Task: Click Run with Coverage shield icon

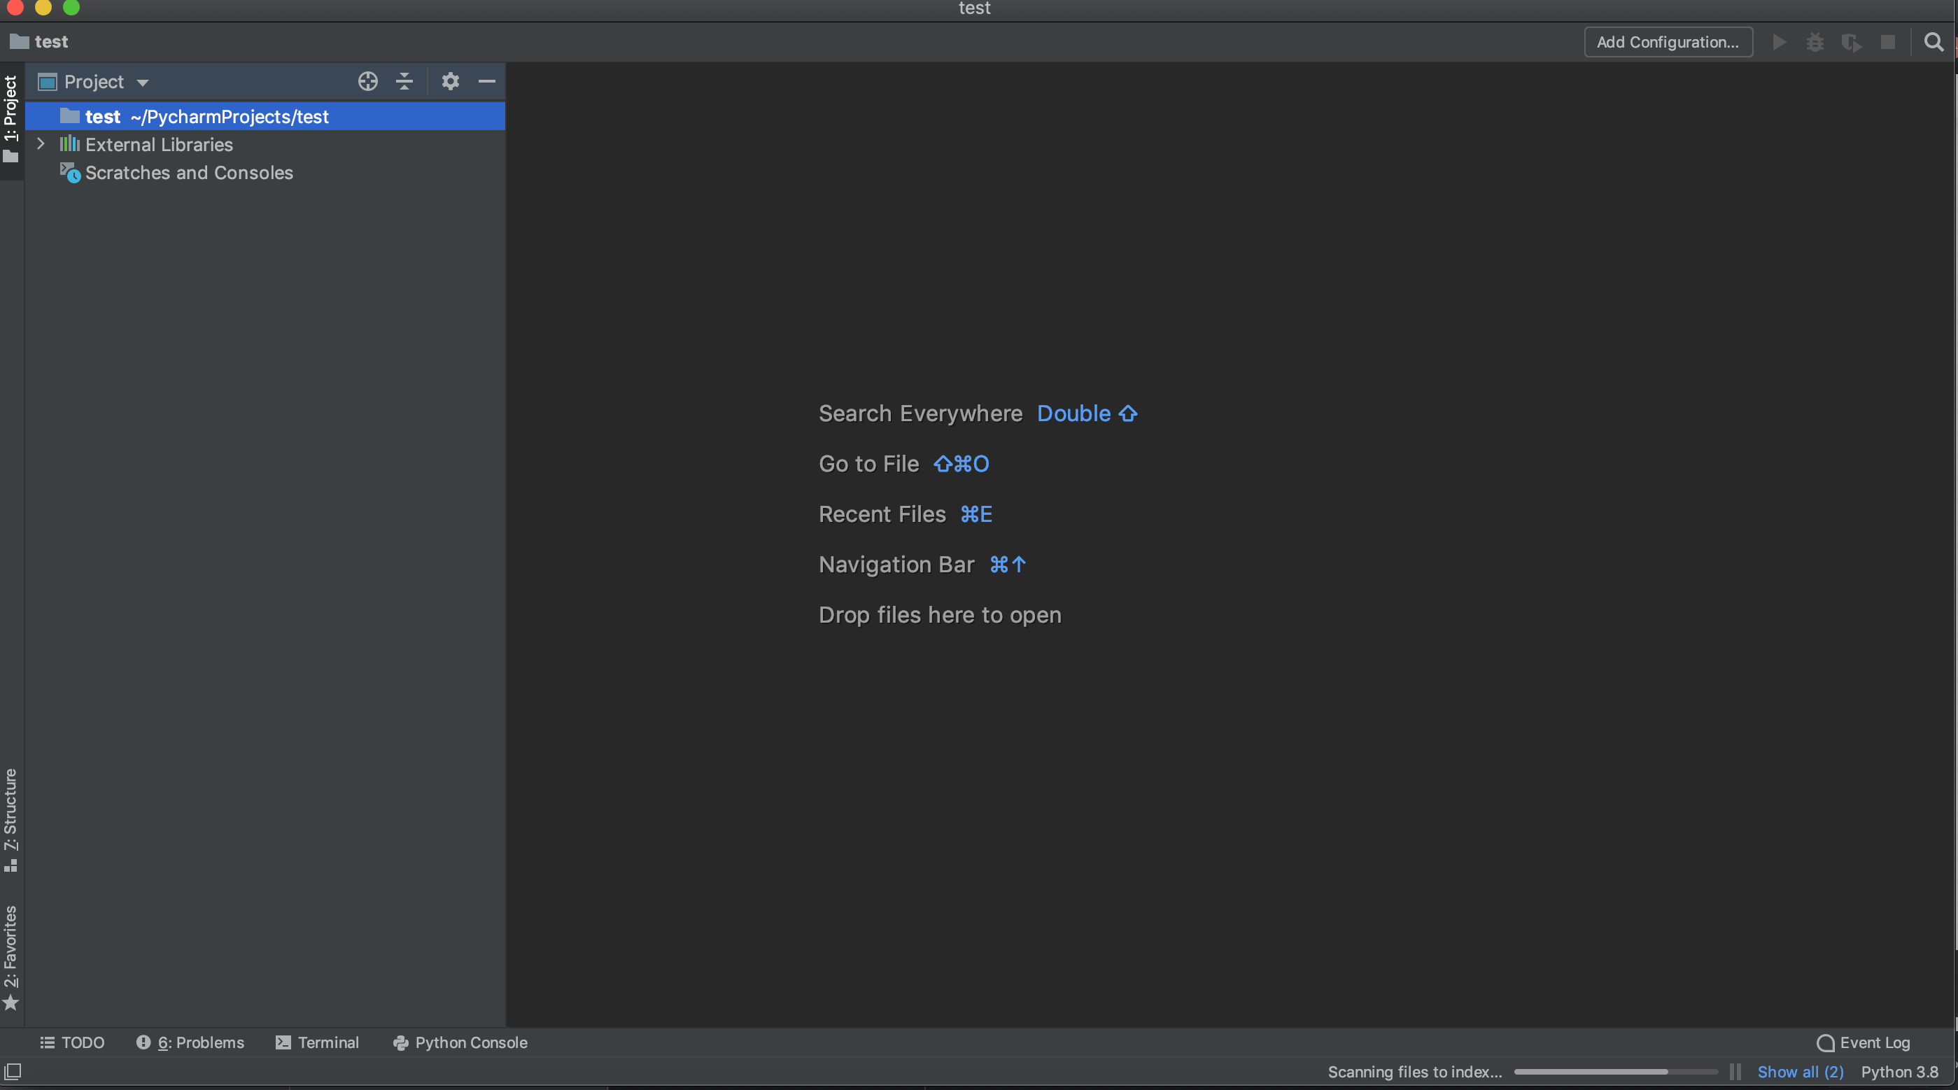Action: pyautogui.click(x=1852, y=42)
